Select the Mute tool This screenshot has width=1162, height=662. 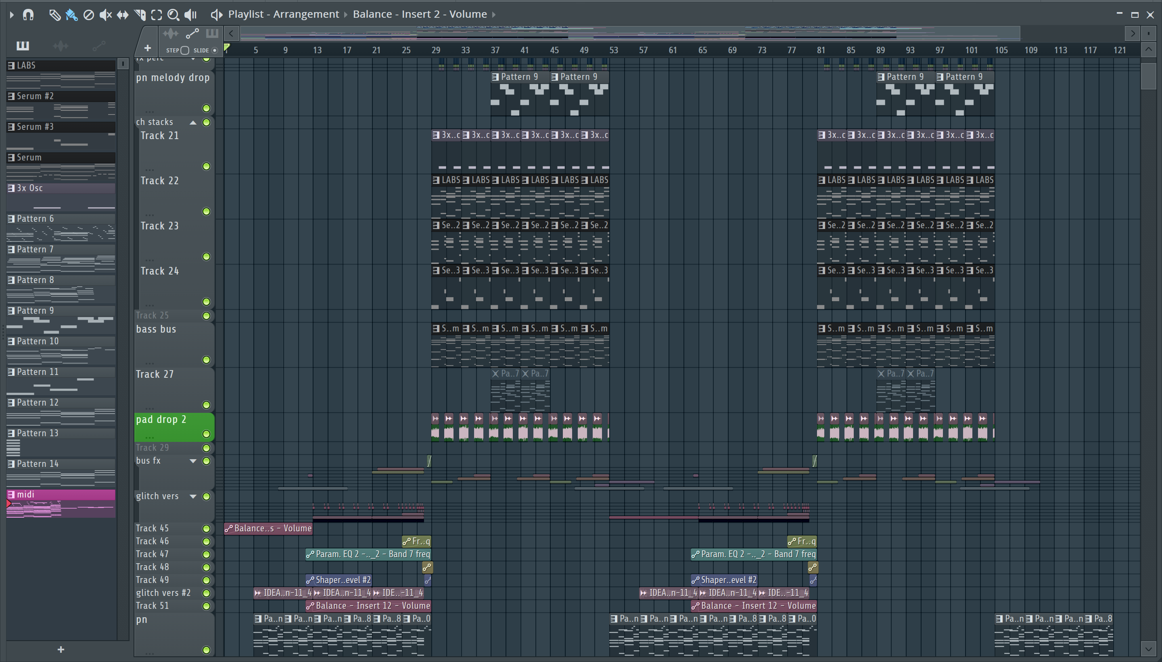(x=105, y=15)
